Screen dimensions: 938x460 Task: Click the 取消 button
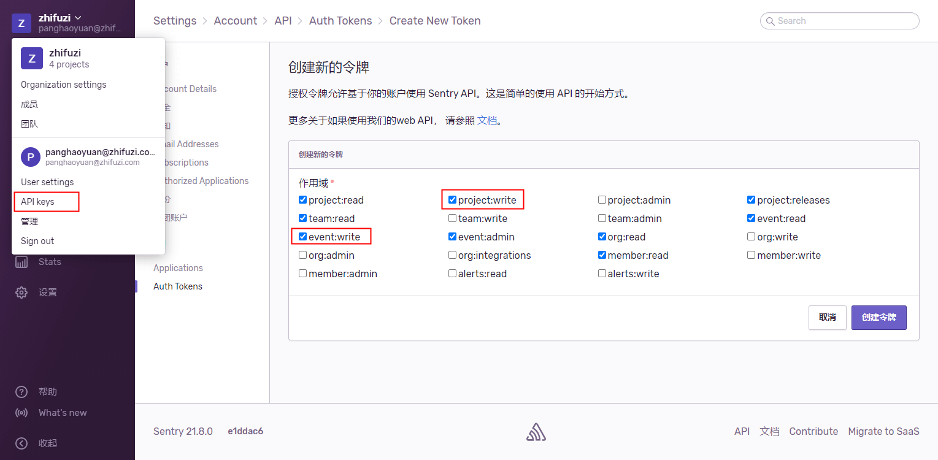[828, 318]
